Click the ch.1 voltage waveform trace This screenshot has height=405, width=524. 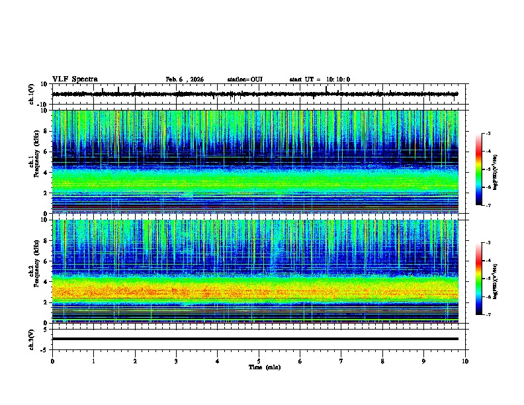pos(255,94)
